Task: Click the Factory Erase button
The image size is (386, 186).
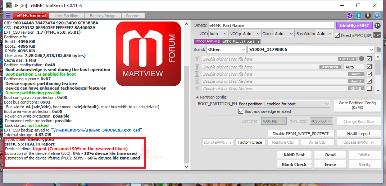Action: click(x=250, y=142)
